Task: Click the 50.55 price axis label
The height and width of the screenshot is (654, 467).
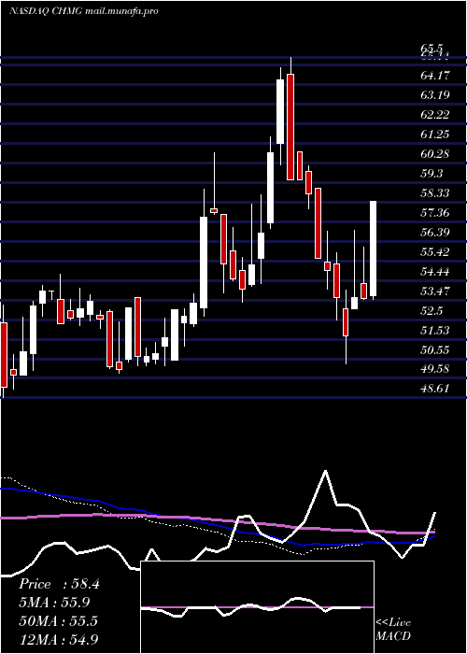Action: pyautogui.click(x=435, y=350)
